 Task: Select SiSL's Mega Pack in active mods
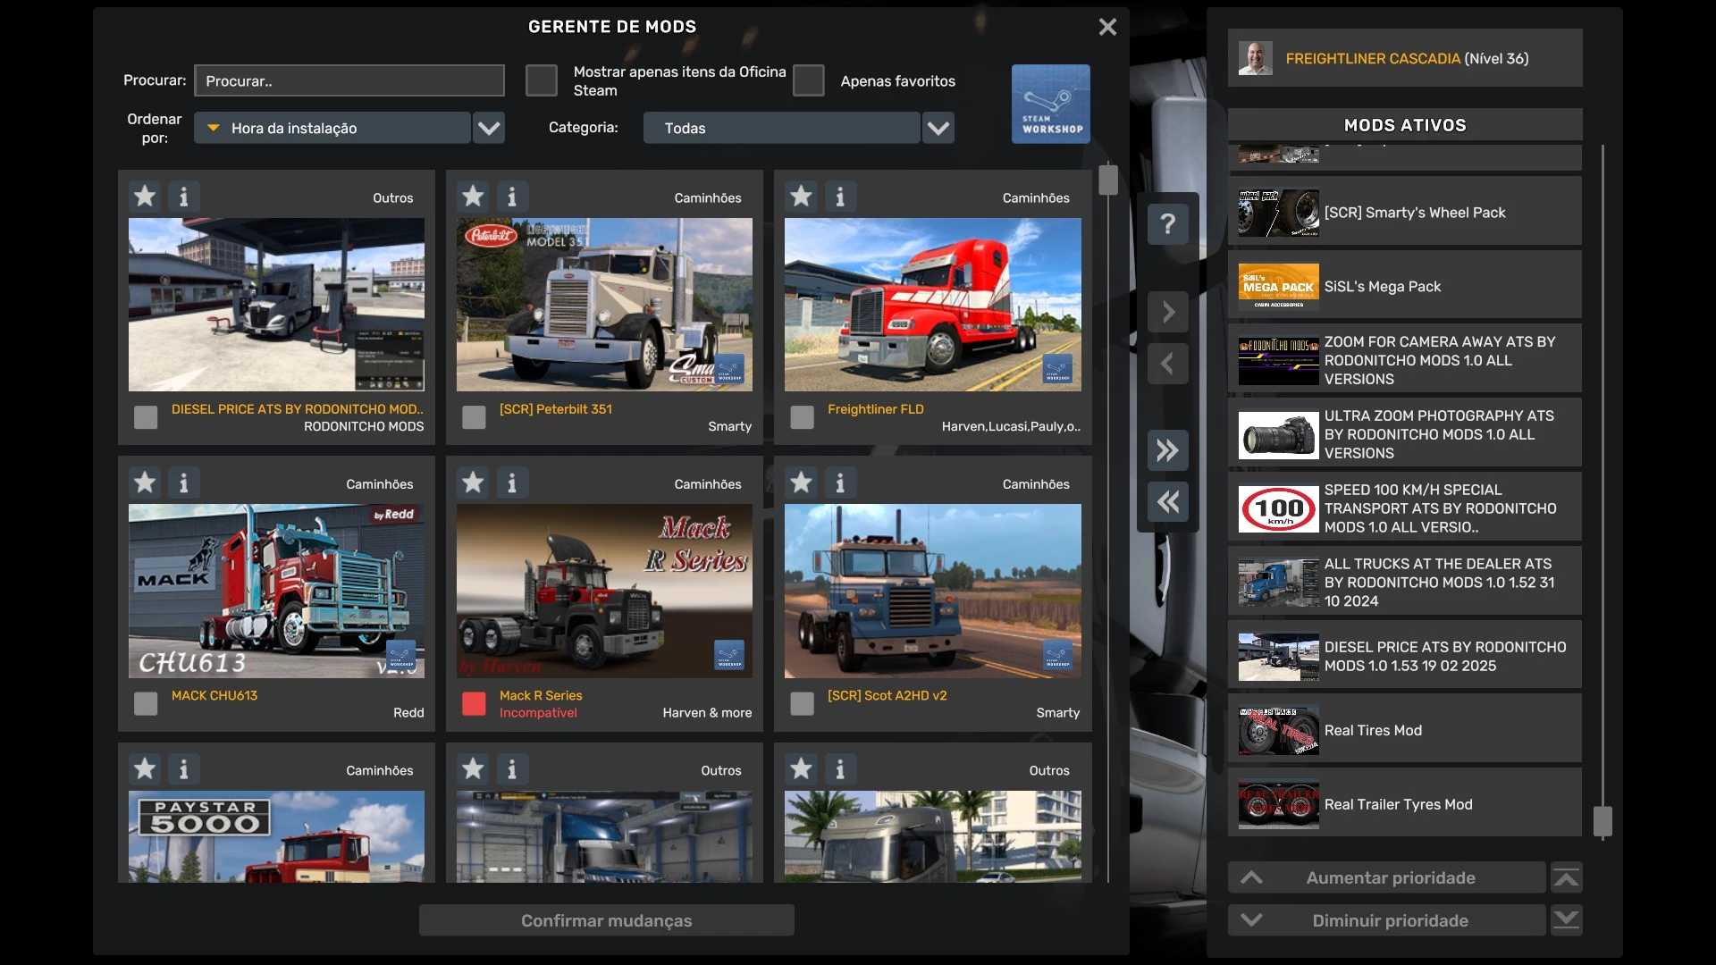(x=1404, y=286)
